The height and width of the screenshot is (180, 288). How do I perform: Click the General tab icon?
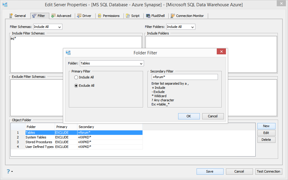[11, 16]
